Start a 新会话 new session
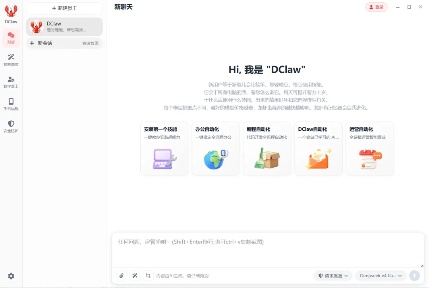The image size is (429, 288). pos(45,43)
